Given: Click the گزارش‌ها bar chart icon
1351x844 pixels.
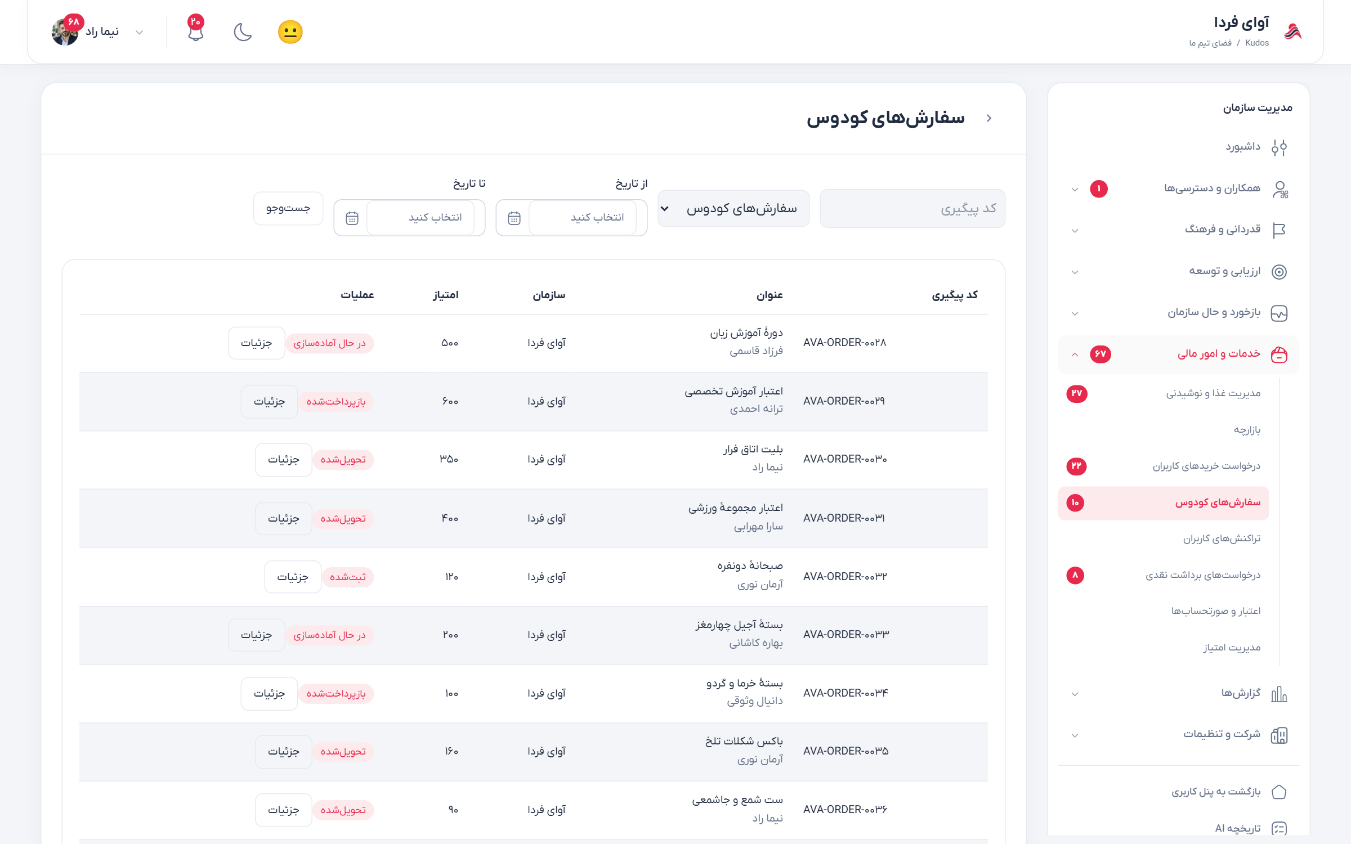Looking at the screenshot, I should tap(1279, 694).
